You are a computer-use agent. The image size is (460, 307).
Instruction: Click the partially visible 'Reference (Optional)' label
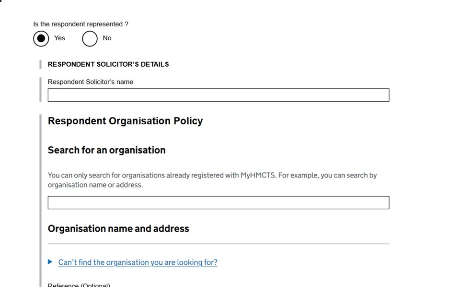pyautogui.click(x=79, y=285)
